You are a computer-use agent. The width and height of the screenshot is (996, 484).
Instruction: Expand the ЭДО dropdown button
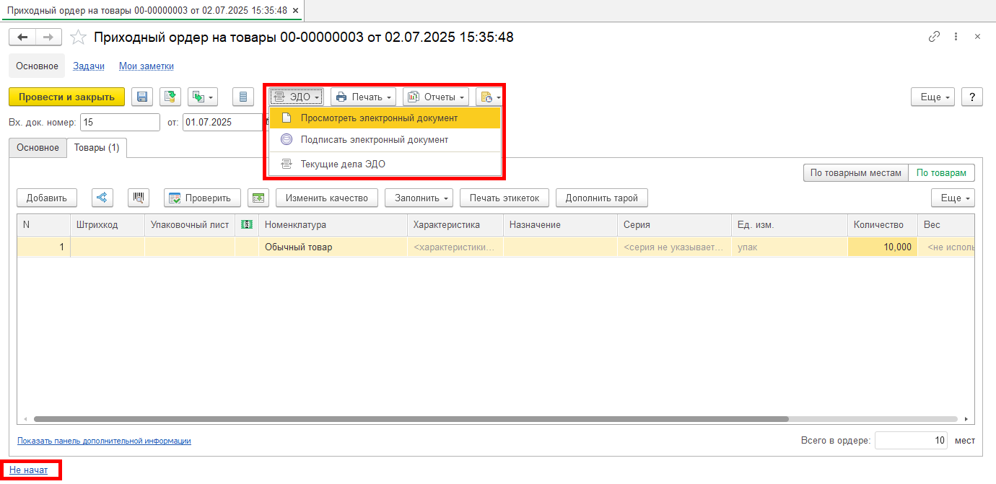[297, 97]
